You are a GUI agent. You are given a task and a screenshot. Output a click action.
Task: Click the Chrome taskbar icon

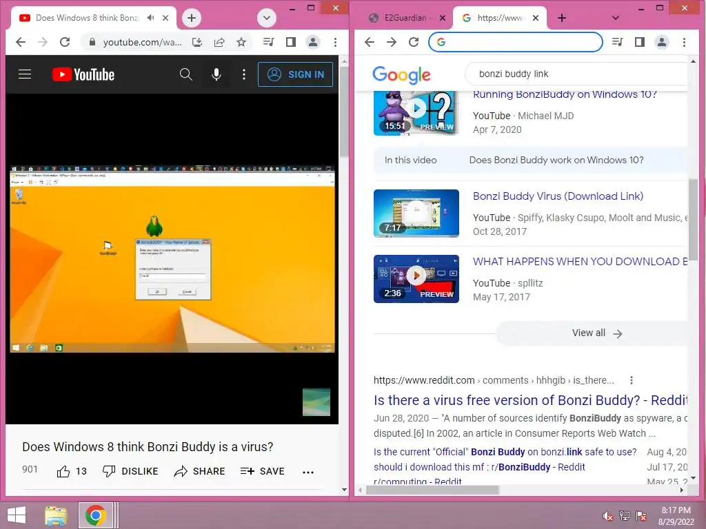click(x=95, y=515)
